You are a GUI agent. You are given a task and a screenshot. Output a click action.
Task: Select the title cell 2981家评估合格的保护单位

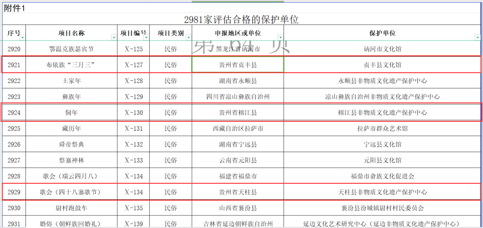[x=241, y=20]
